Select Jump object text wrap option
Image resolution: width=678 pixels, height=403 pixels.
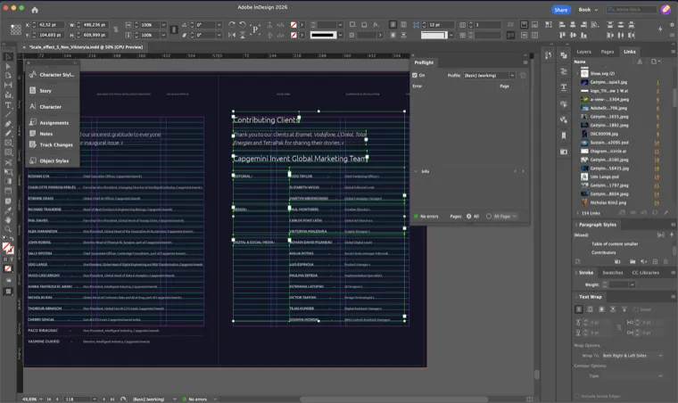click(613, 309)
